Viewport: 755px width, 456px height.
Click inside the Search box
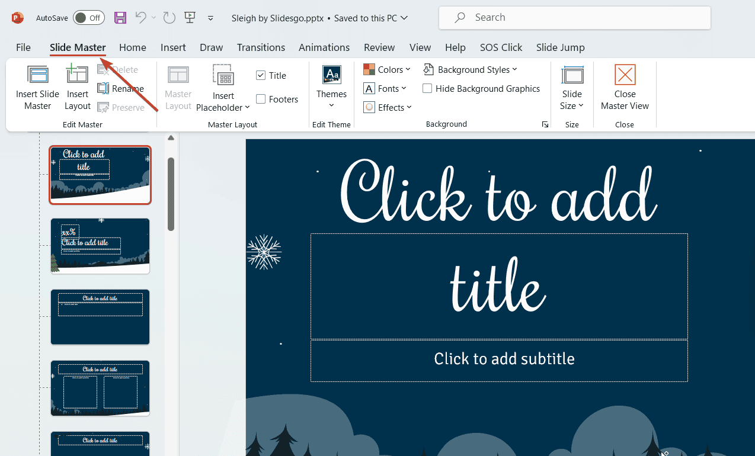[574, 18]
